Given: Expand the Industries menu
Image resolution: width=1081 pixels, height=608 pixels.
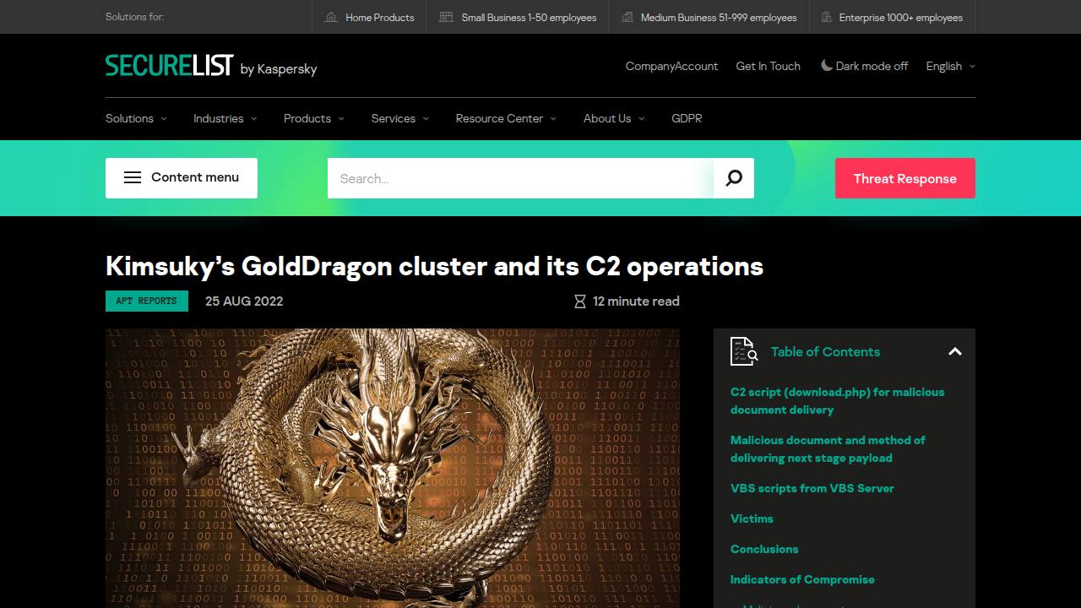Looking at the screenshot, I should (225, 118).
